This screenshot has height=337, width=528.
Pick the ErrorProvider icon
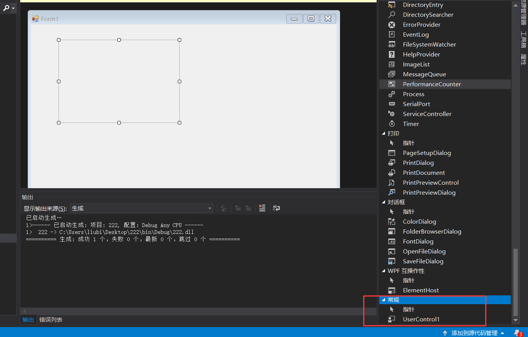point(392,25)
